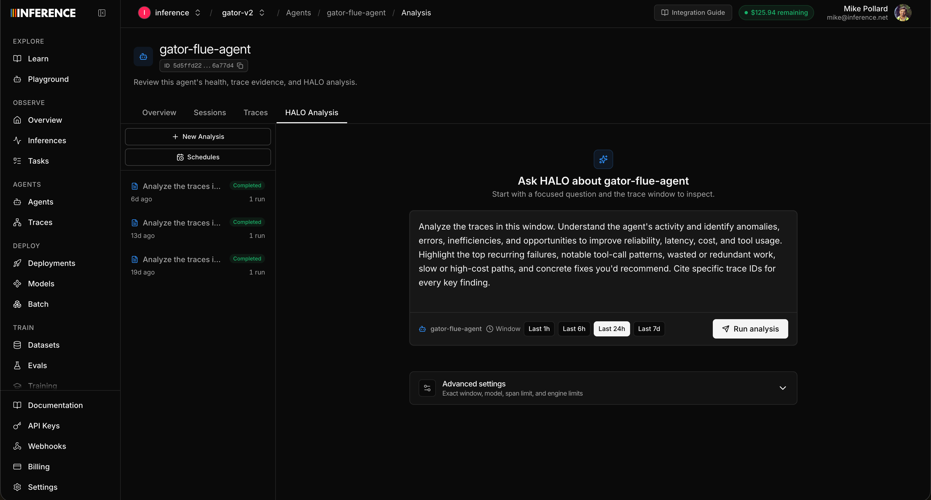931x500 pixels.
Task: Click the Deployments rocket icon
Action: [x=17, y=263]
